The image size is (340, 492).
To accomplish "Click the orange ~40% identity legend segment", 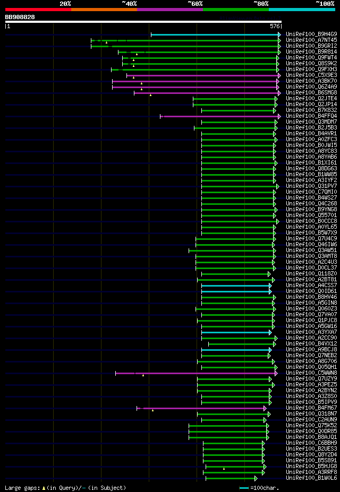I will [x=104, y=10].
